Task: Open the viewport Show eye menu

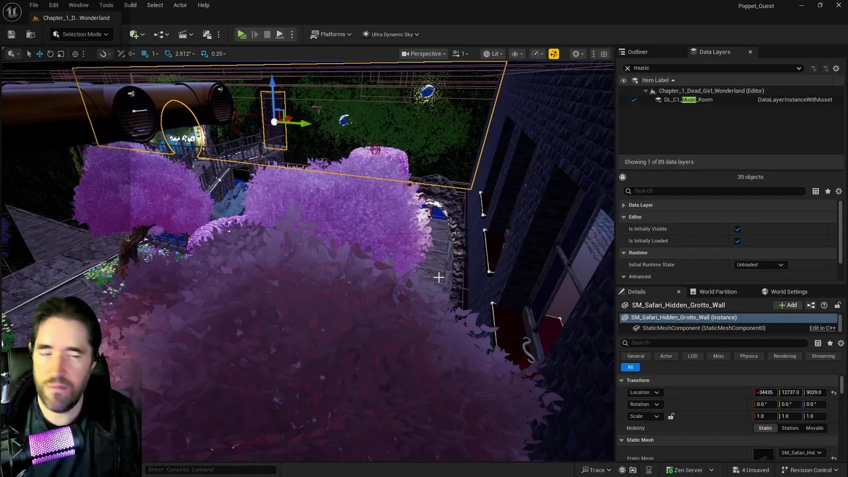Action: (x=517, y=54)
